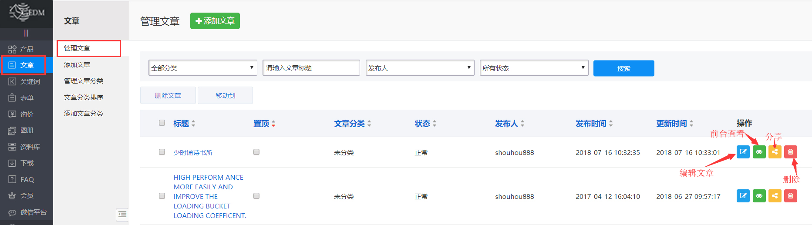Click share icon for HIGH PERFORM ANCE article
Screen dimensions: 812x225
coord(775,196)
